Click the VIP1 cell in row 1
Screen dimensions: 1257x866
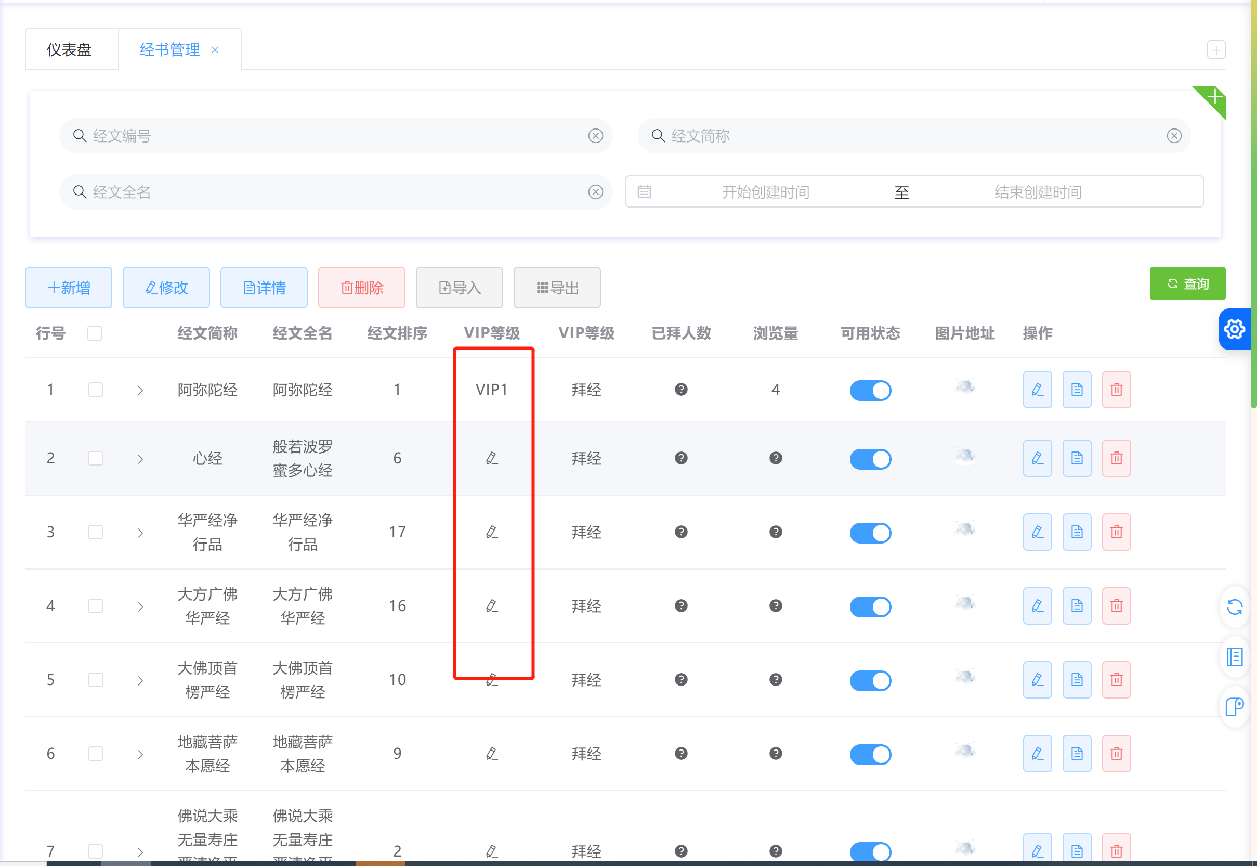491,390
